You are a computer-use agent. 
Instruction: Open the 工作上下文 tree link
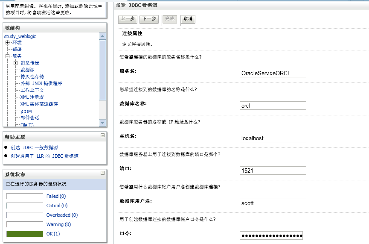click(x=32, y=90)
